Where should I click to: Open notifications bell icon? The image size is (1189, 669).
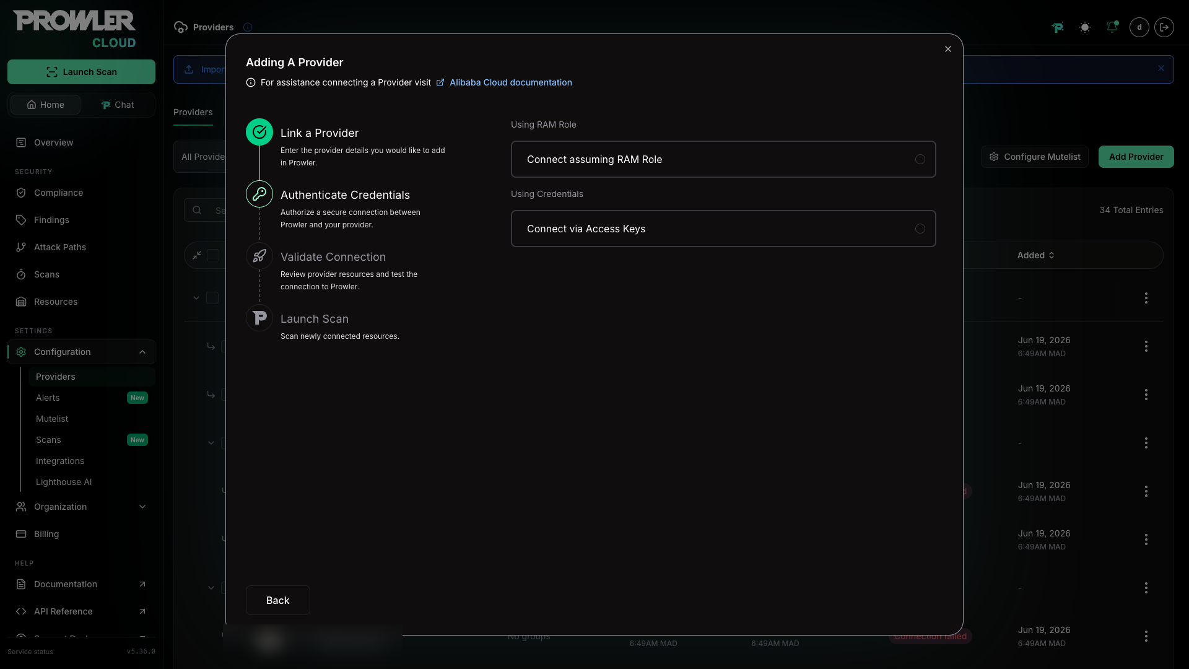tap(1112, 27)
